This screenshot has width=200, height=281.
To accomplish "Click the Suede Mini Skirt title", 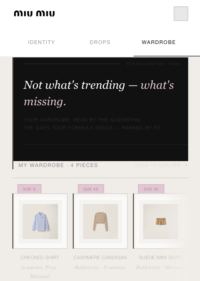I will coord(160,258).
